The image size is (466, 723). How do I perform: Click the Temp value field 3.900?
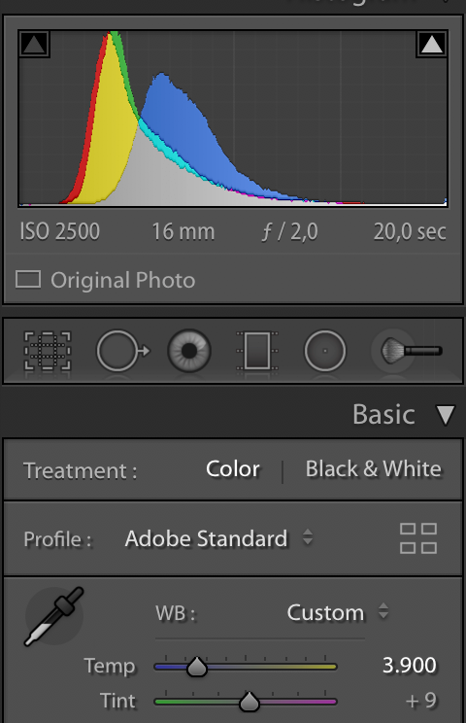coord(410,666)
